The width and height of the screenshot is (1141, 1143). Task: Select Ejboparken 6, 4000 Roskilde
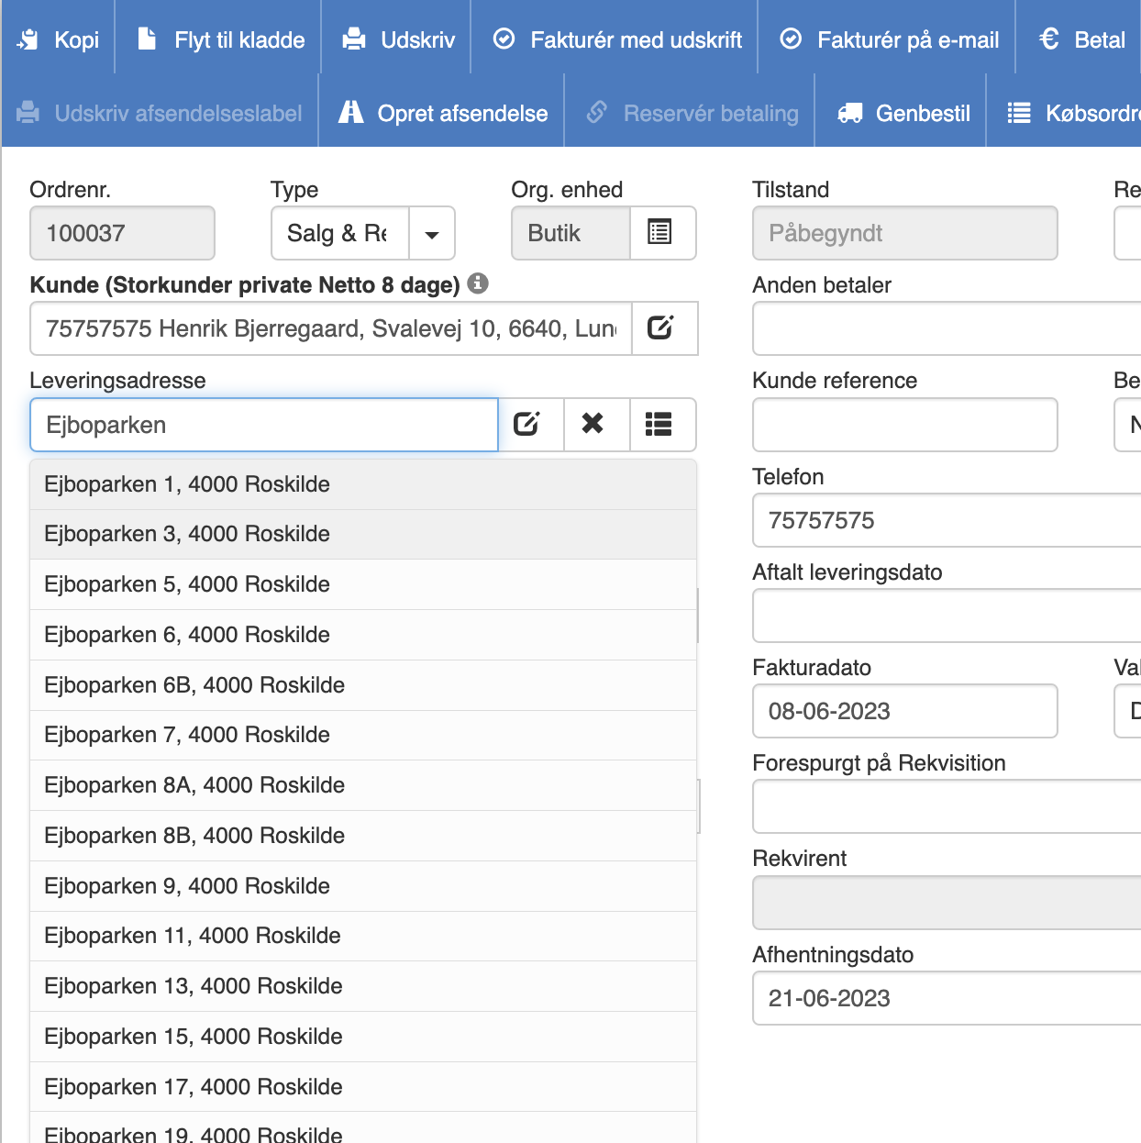[363, 635]
